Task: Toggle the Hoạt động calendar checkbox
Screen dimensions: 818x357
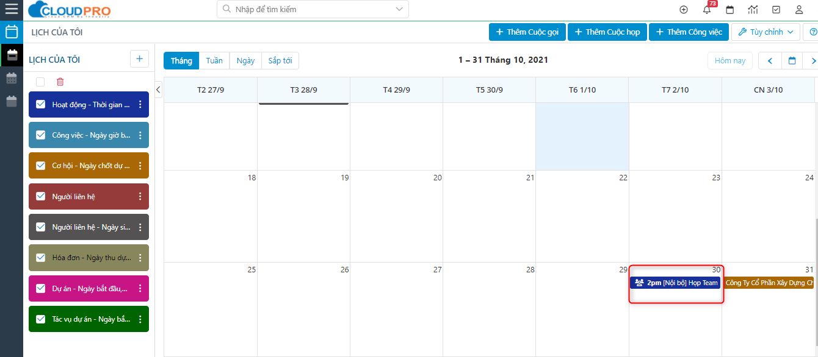Action: point(41,104)
